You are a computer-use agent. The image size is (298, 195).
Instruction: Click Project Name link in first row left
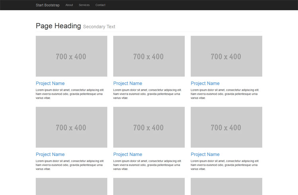(50, 84)
